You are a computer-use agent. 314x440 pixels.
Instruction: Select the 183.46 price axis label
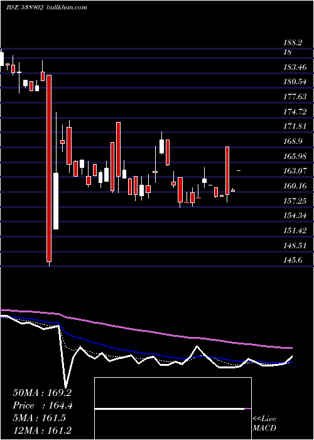295,67
